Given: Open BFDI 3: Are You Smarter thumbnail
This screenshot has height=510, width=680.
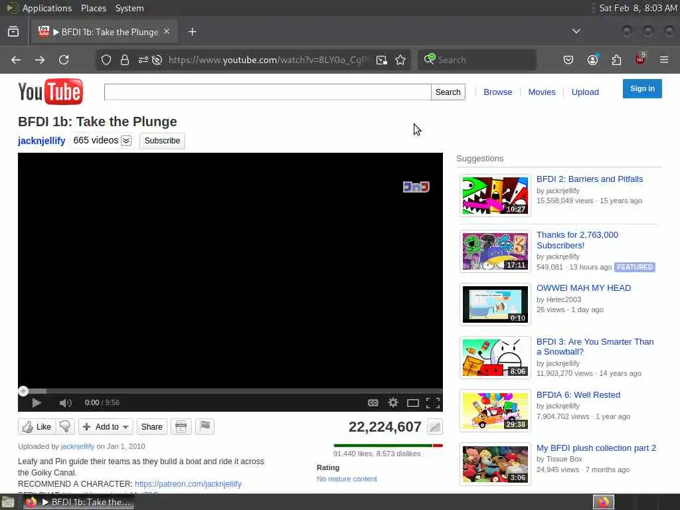Looking at the screenshot, I should pyautogui.click(x=495, y=357).
